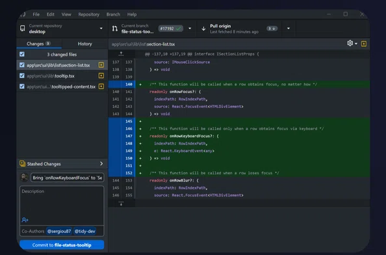Toggle selection of added line 140
The image size is (386, 255).
pos(122,85)
